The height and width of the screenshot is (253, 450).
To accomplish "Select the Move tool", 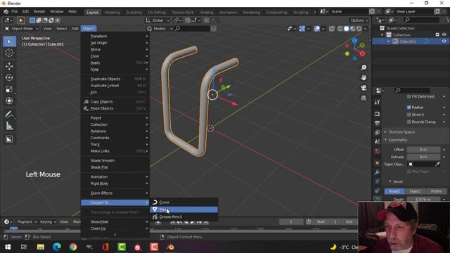I will (9, 66).
